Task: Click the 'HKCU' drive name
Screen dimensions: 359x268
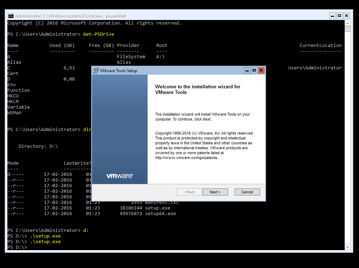Action: click(13, 96)
